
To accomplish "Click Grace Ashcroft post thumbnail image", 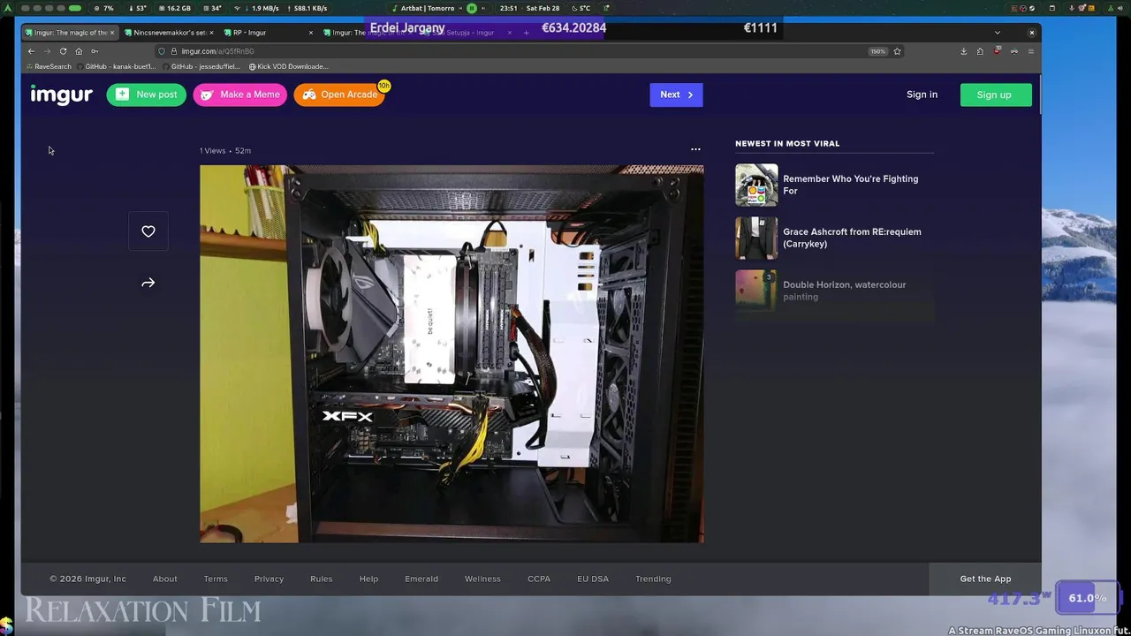I will (x=756, y=238).
